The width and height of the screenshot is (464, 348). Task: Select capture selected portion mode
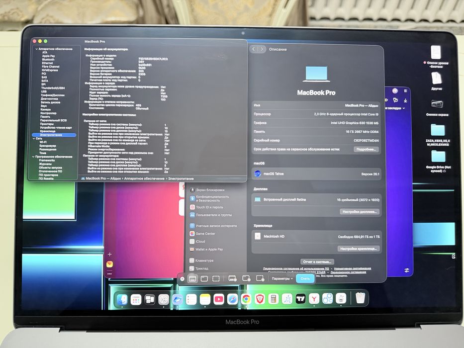(216, 279)
